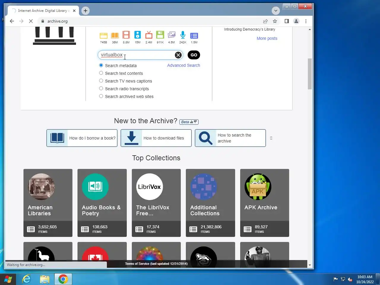Open Chrome three-dot menu

point(306,21)
